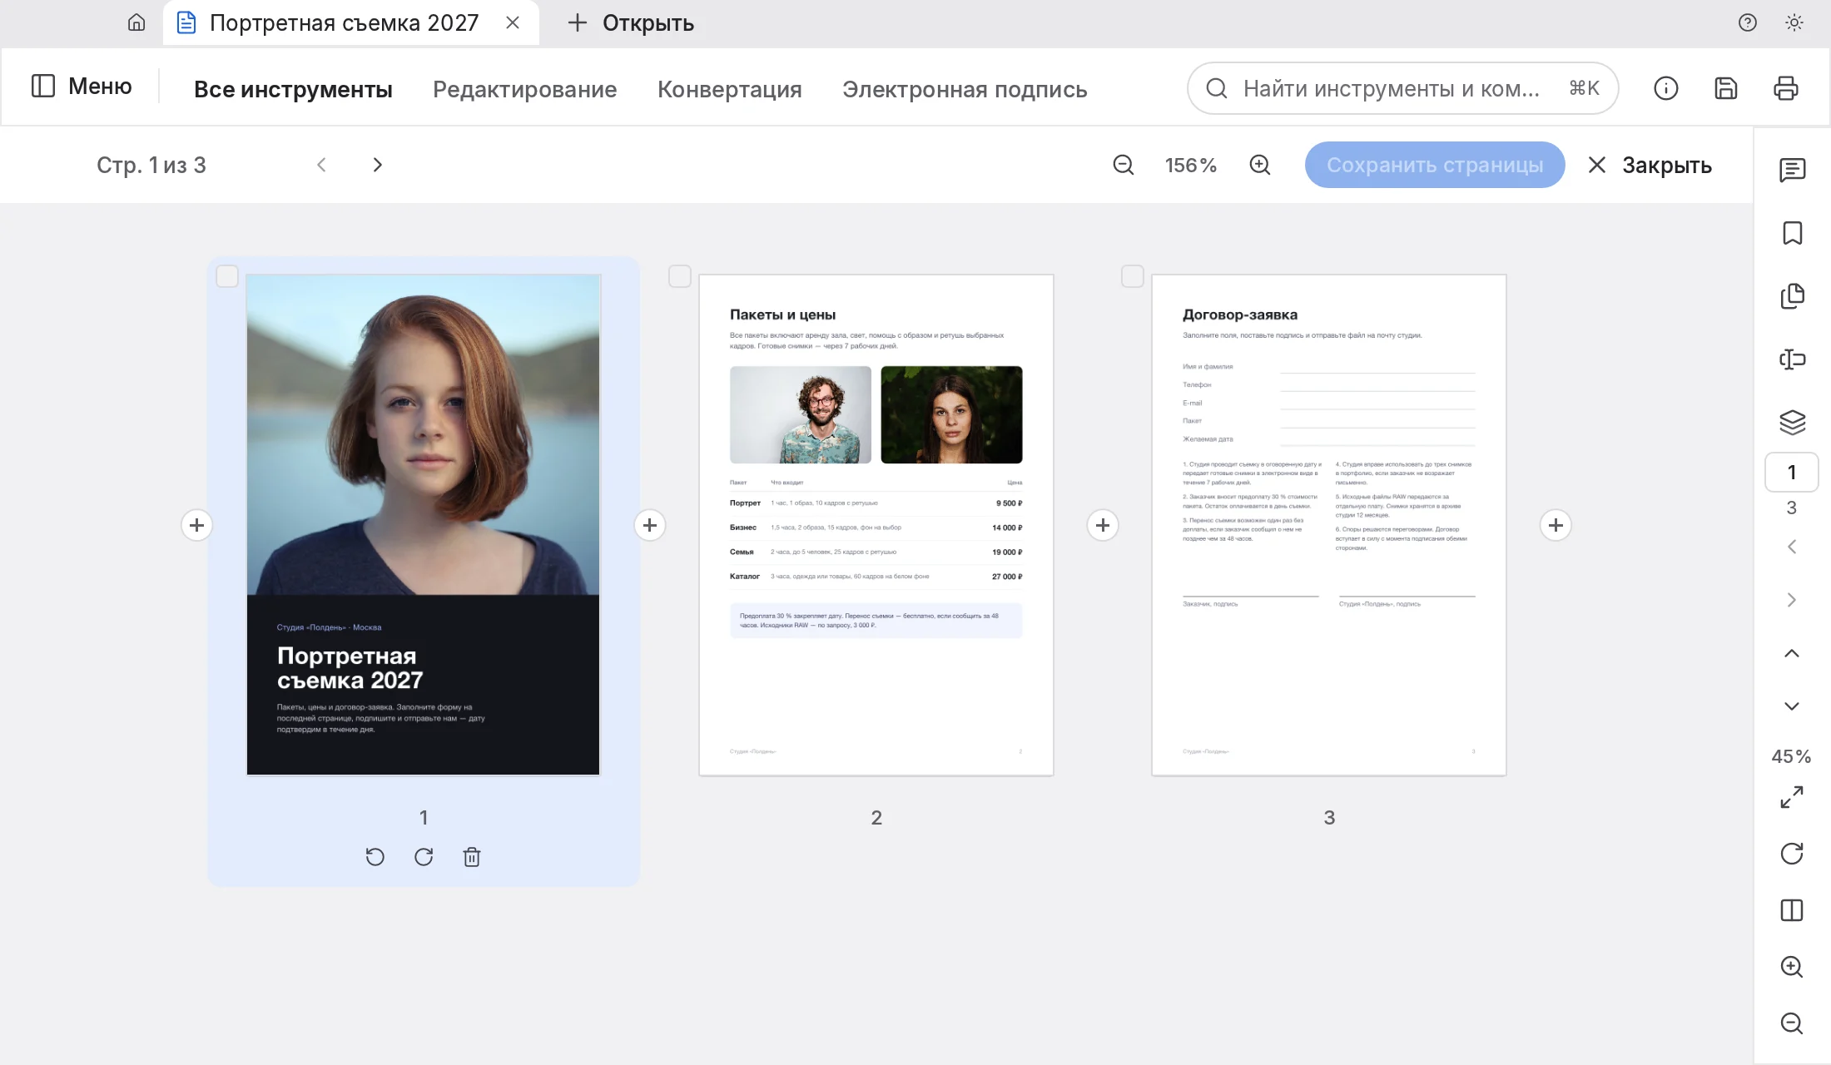Go to next page in page bar

[377, 165]
